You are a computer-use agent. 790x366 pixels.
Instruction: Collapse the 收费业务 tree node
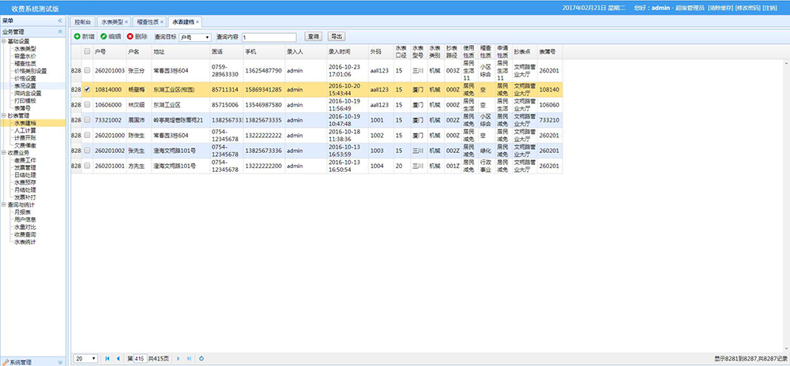[x=3, y=153]
